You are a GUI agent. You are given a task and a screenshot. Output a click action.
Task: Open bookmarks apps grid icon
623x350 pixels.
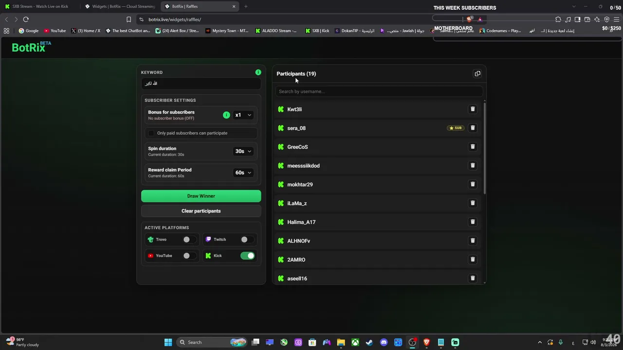pos(6,31)
